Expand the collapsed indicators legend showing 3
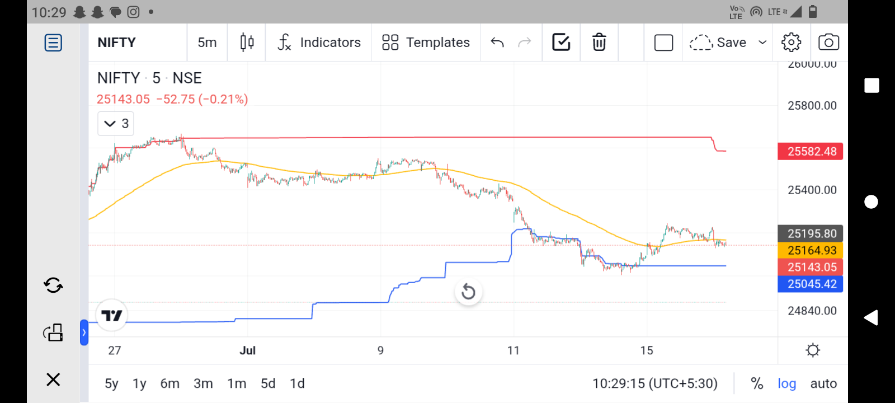Image resolution: width=895 pixels, height=403 pixels. (x=116, y=124)
